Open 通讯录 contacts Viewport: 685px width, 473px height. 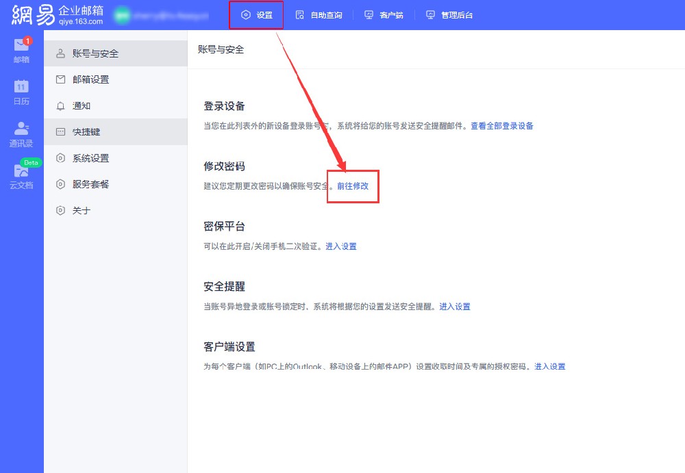21,135
